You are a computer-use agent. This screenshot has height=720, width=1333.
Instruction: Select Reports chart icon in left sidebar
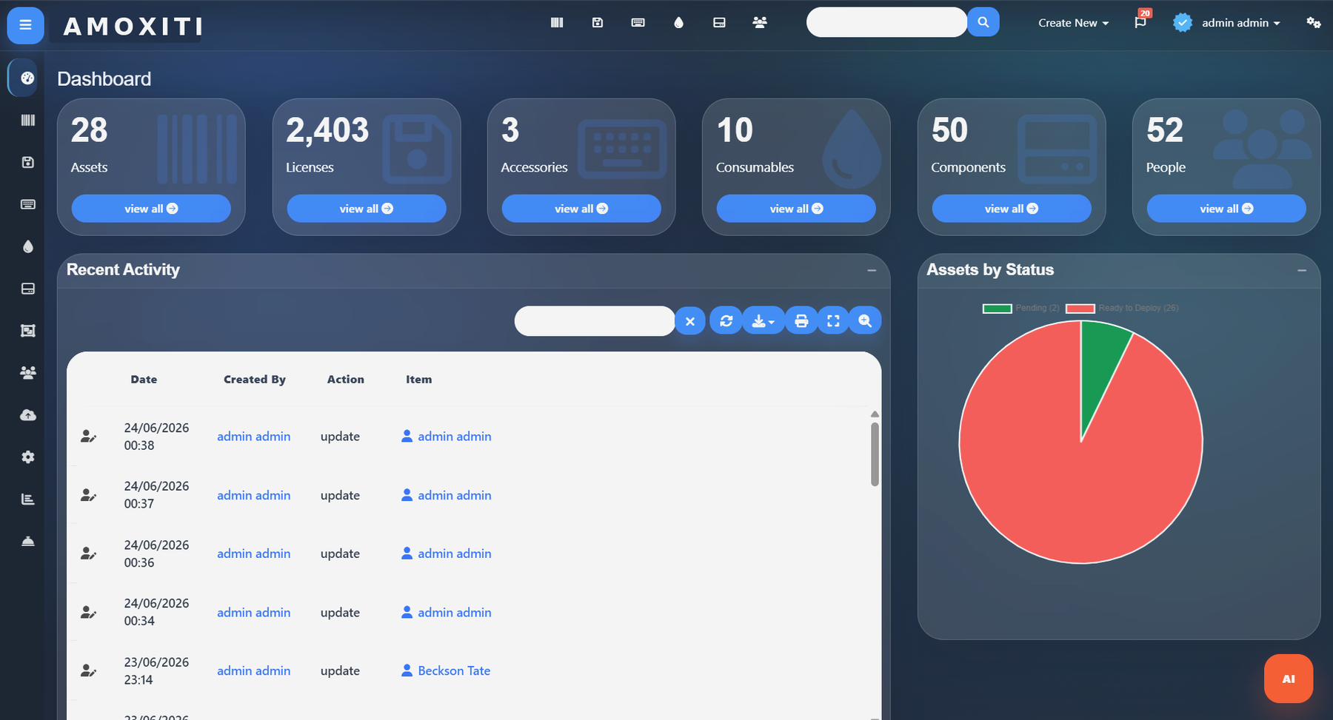point(28,499)
